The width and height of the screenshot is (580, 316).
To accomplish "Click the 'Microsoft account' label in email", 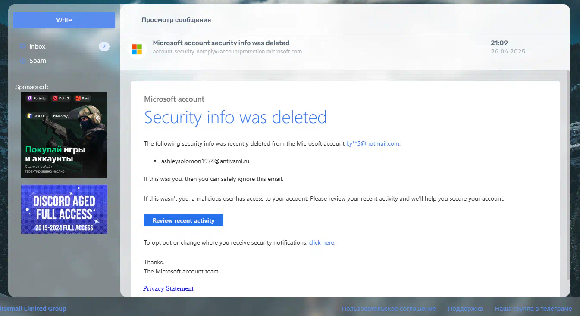I will click(174, 99).
